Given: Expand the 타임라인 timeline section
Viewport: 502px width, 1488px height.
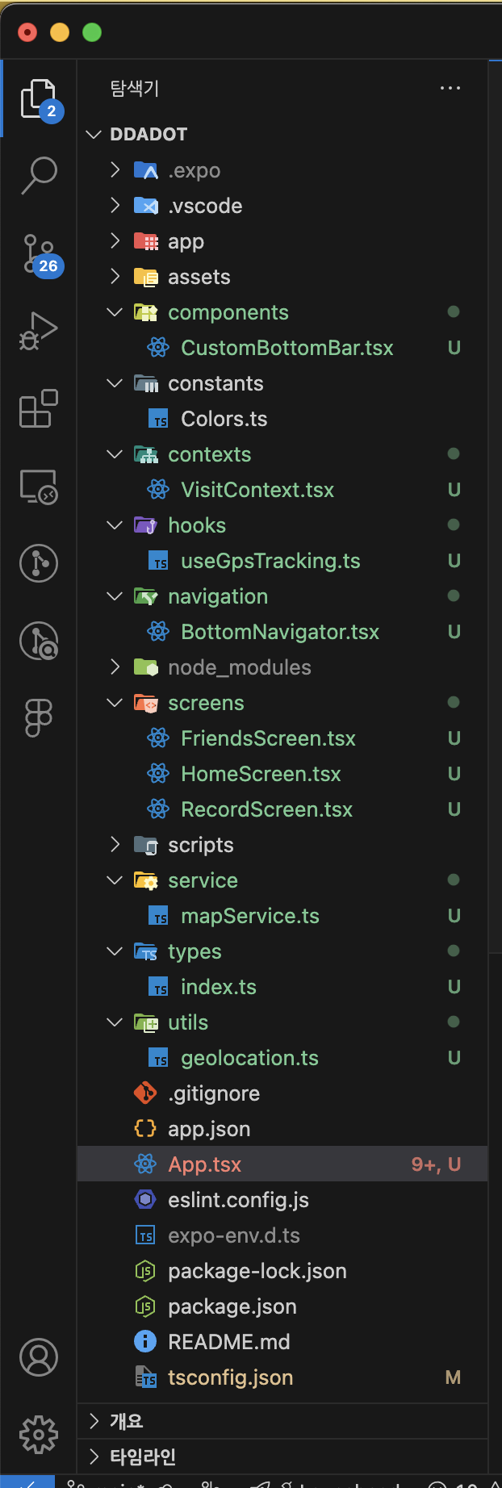Looking at the screenshot, I should coord(282,1457).
